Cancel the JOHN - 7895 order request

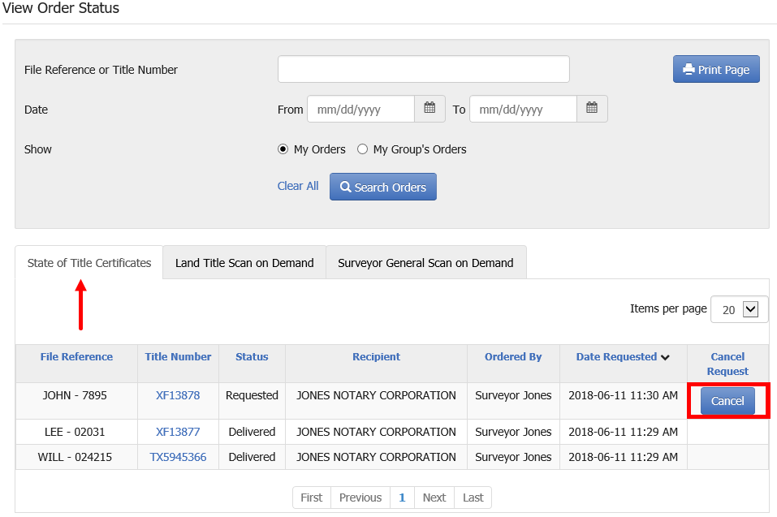pos(727,401)
